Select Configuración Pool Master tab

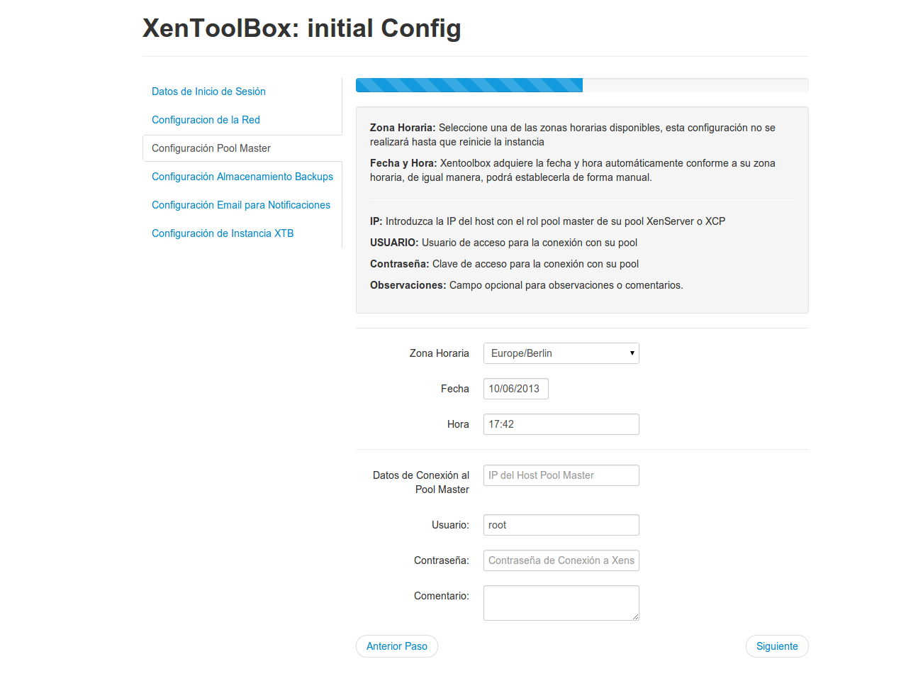[211, 148]
